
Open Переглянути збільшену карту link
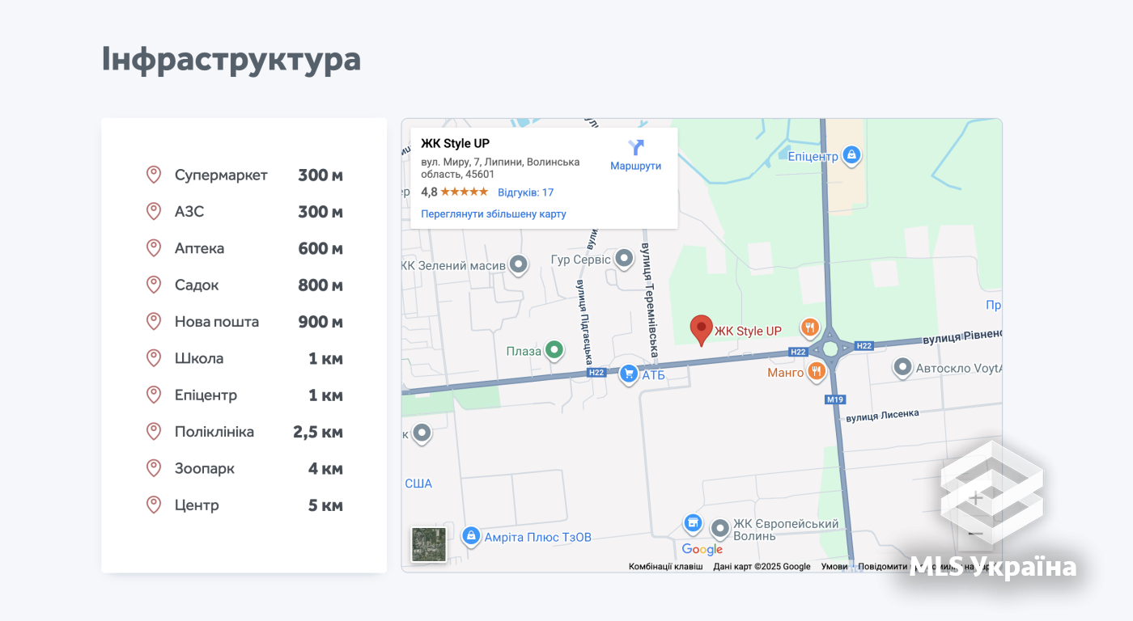tap(494, 214)
